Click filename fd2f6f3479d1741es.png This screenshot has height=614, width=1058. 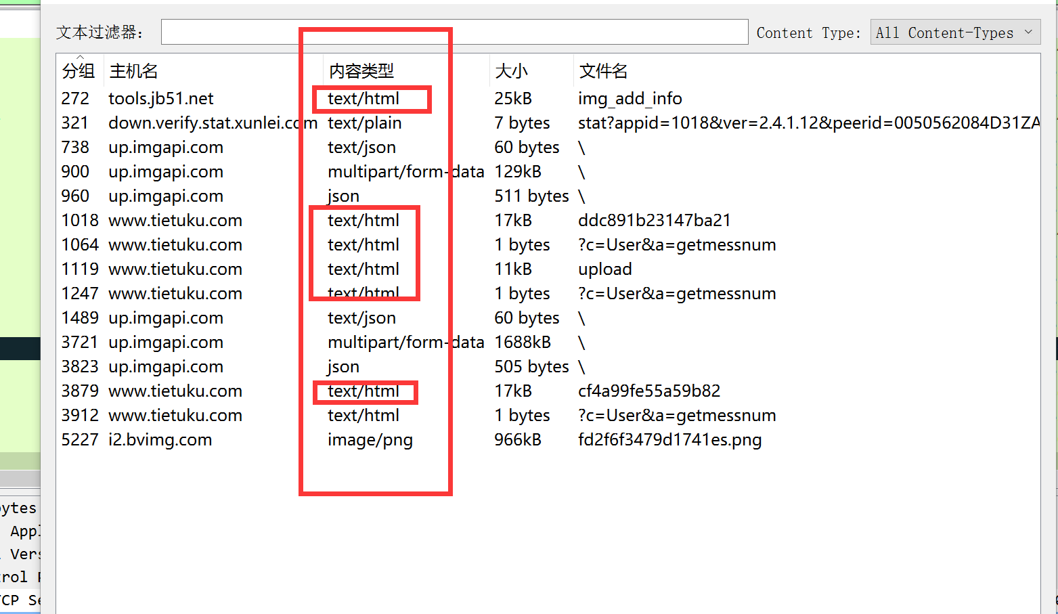coord(670,440)
